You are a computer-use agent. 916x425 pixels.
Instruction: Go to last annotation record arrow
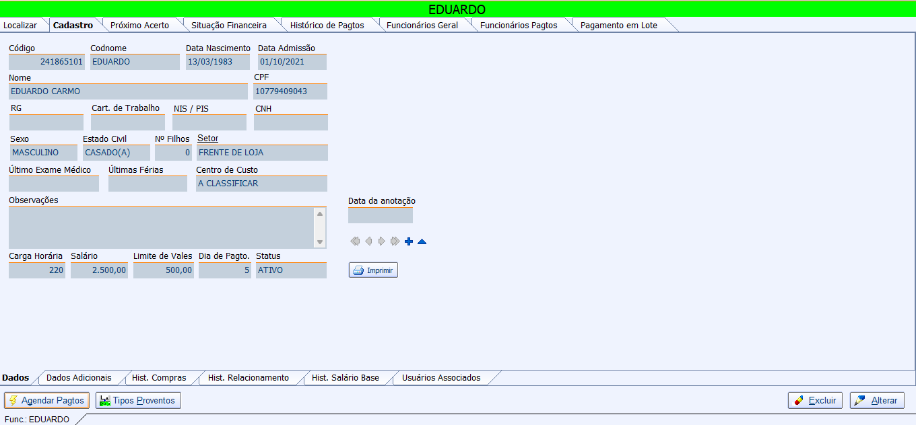point(395,241)
